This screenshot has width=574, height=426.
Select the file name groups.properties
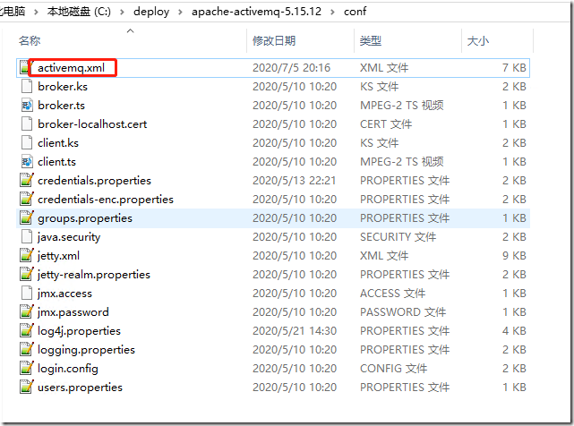tap(85, 218)
